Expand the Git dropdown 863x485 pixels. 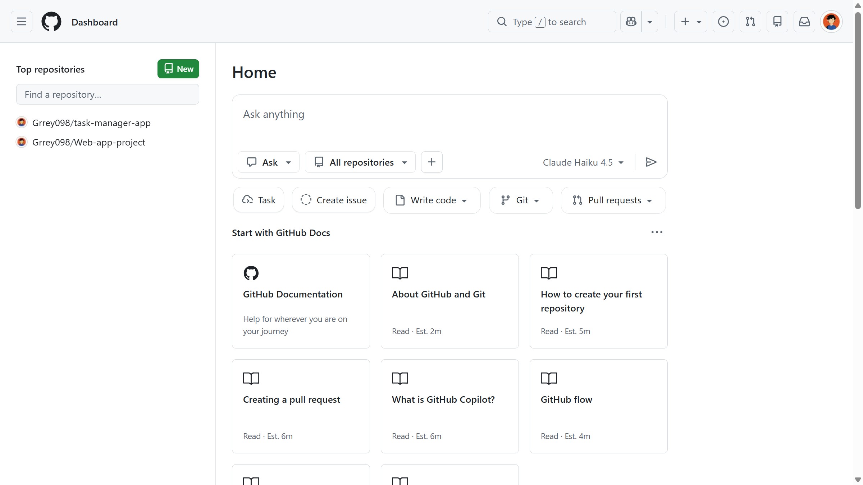[521, 200]
